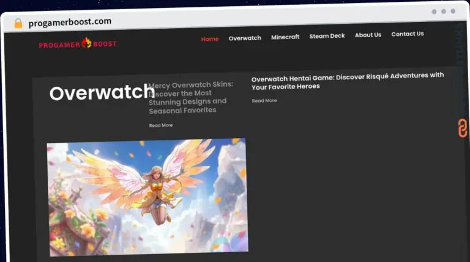Open the Mercy Overwatch Skins article title
The image size is (470, 262).
pyautogui.click(x=191, y=98)
